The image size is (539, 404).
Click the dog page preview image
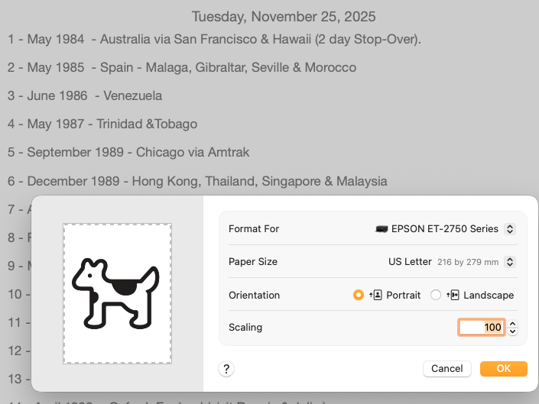[x=117, y=293]
